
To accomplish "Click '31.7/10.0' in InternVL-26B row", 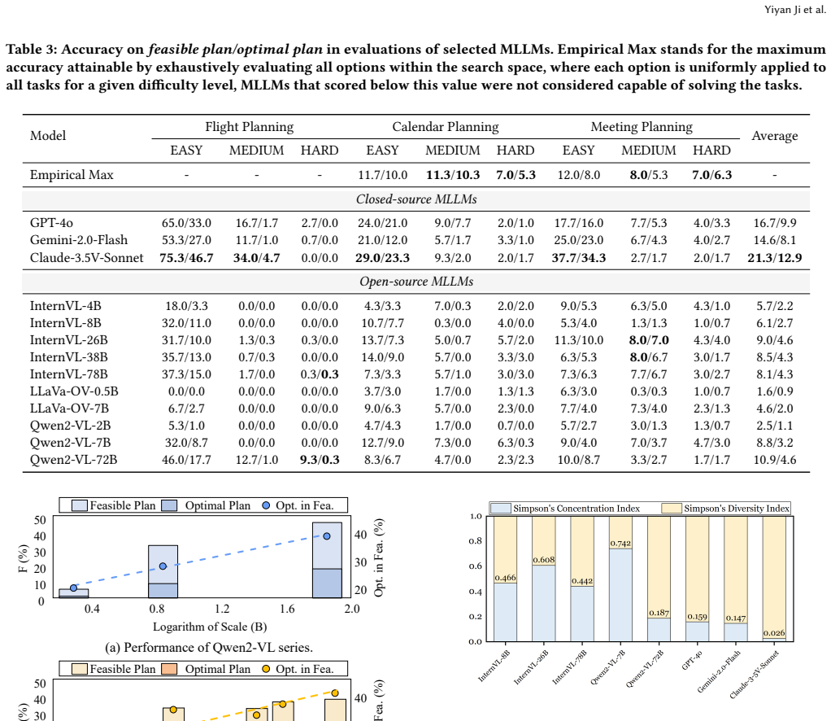I will 186,340.
